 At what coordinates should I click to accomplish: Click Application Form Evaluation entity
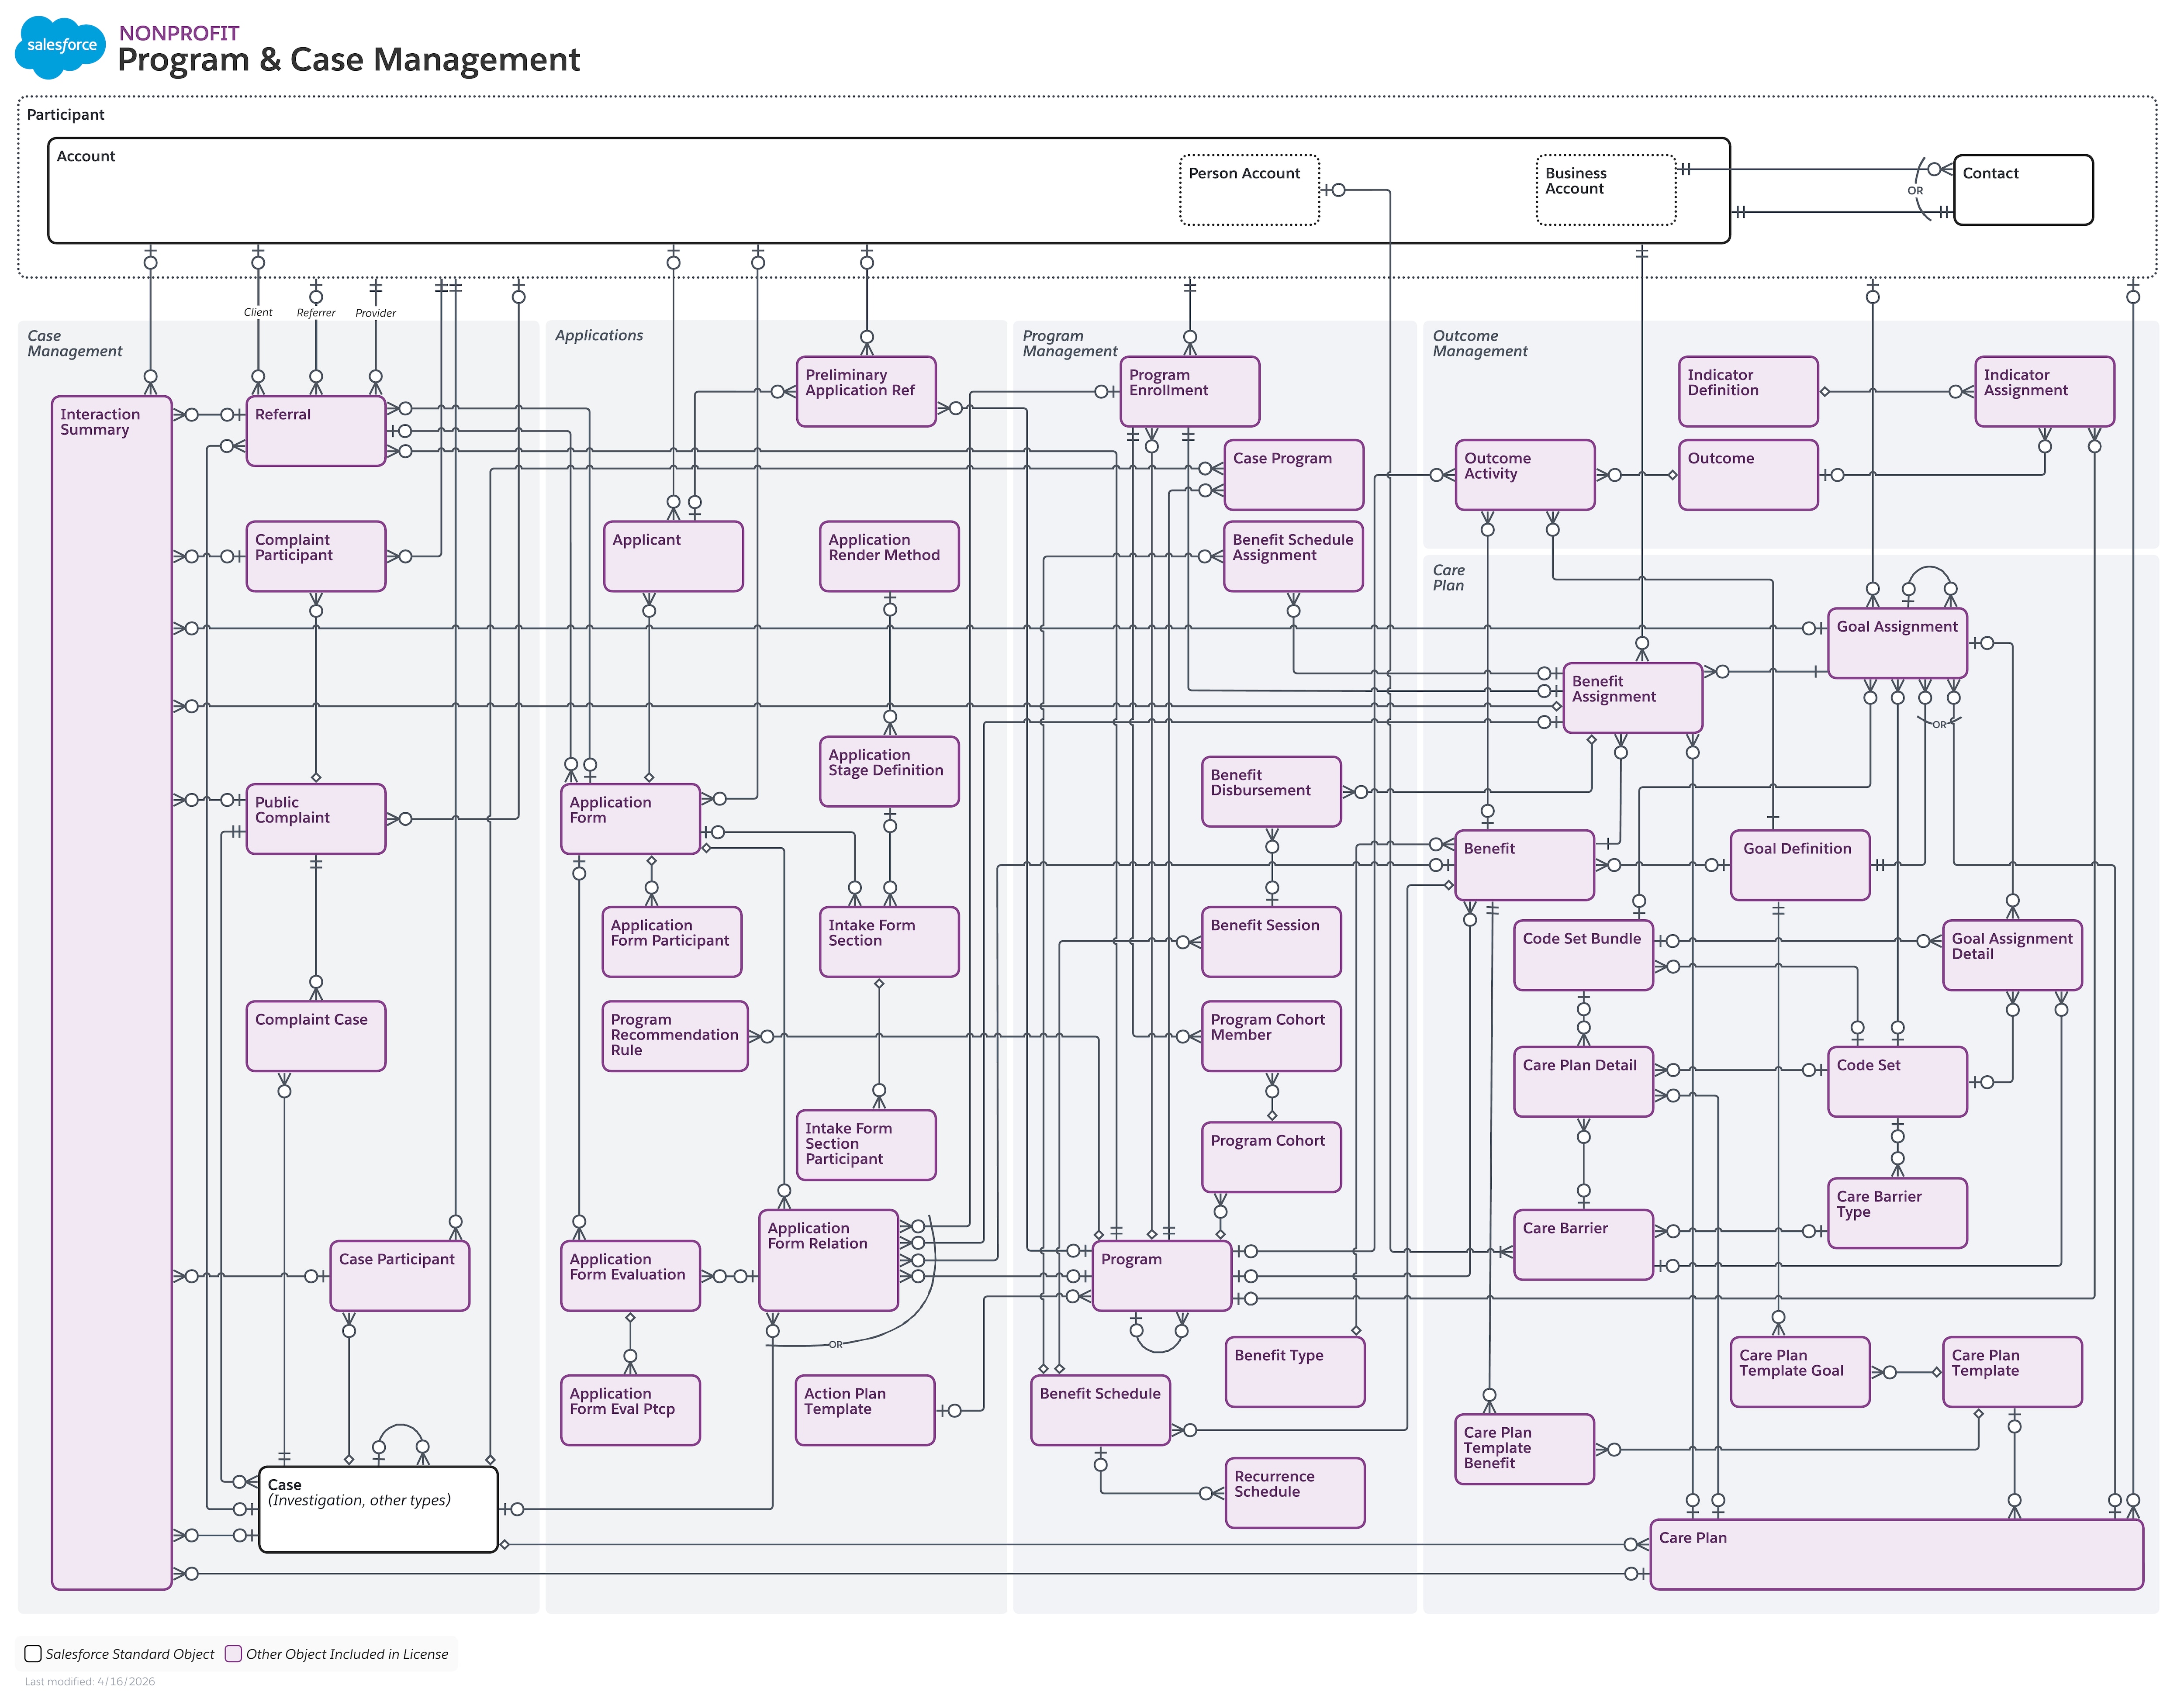click(630, 1276)
